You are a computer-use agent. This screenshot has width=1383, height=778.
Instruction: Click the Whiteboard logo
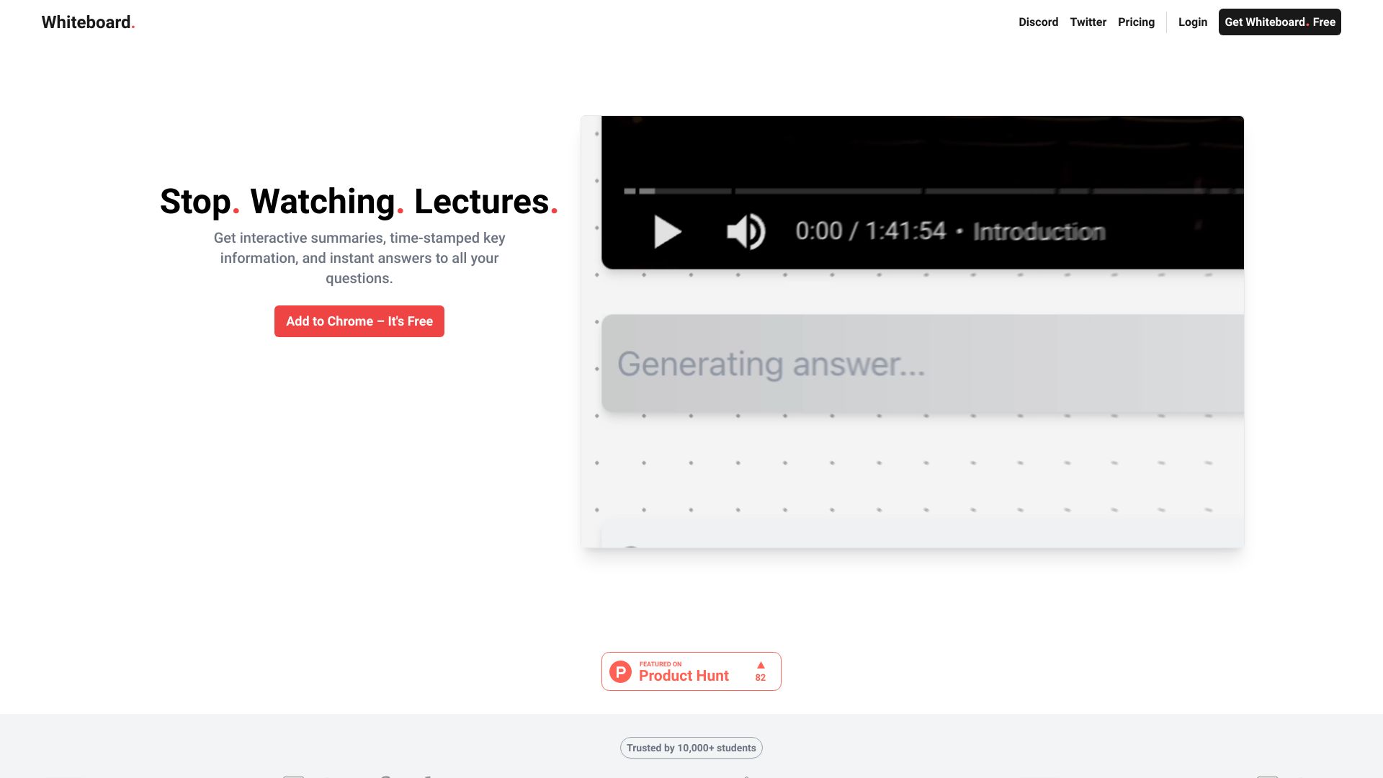tap(87, 22)
